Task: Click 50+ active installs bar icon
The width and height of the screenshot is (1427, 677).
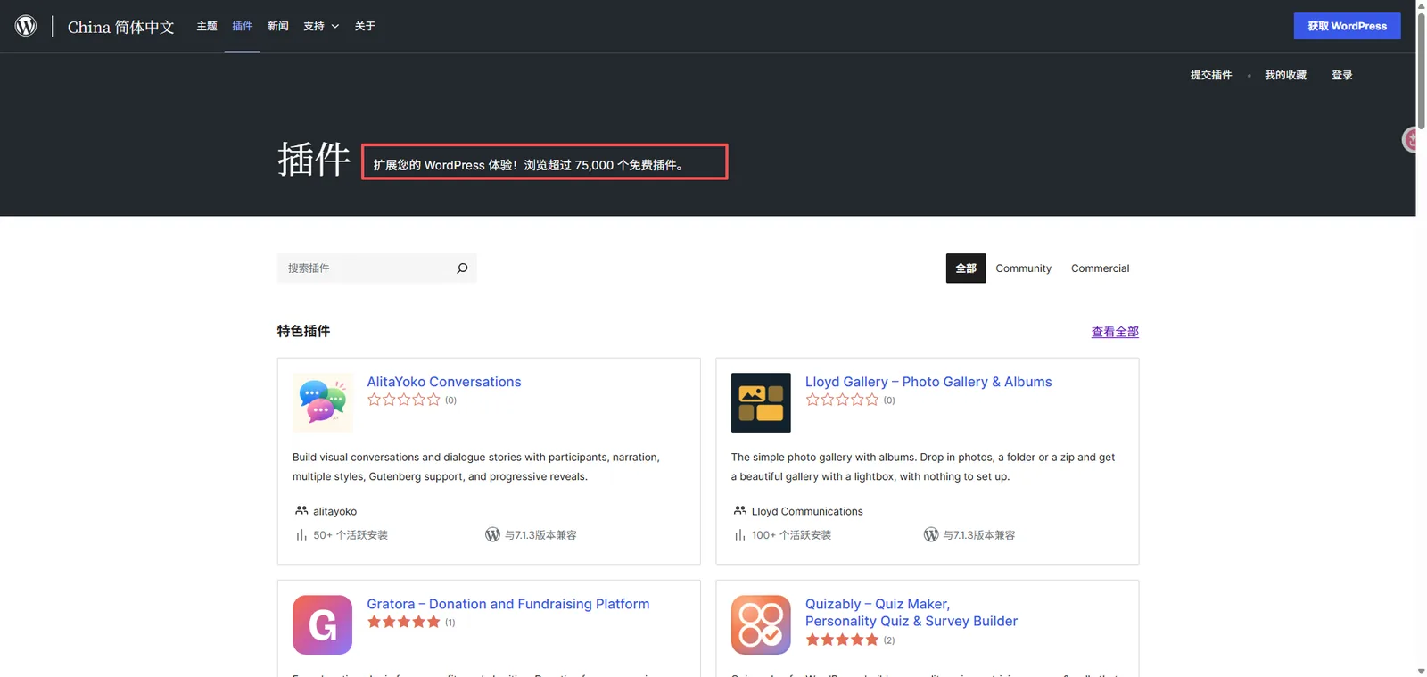Action: click(301, 535)
